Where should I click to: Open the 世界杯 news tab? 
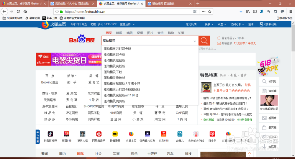click(x=152, y=154)
